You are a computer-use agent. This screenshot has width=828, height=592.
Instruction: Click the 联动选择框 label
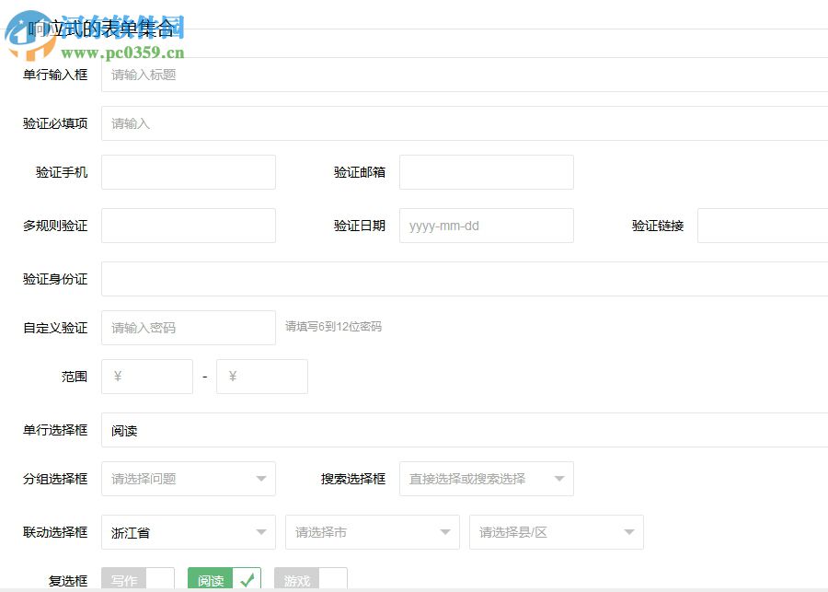click(55, 532)
